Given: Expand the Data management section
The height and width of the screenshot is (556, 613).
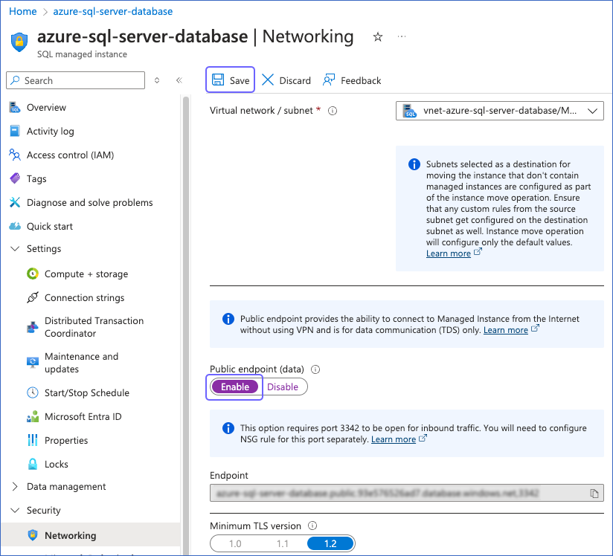Looking at the screenshot, I should pos(15,486).
